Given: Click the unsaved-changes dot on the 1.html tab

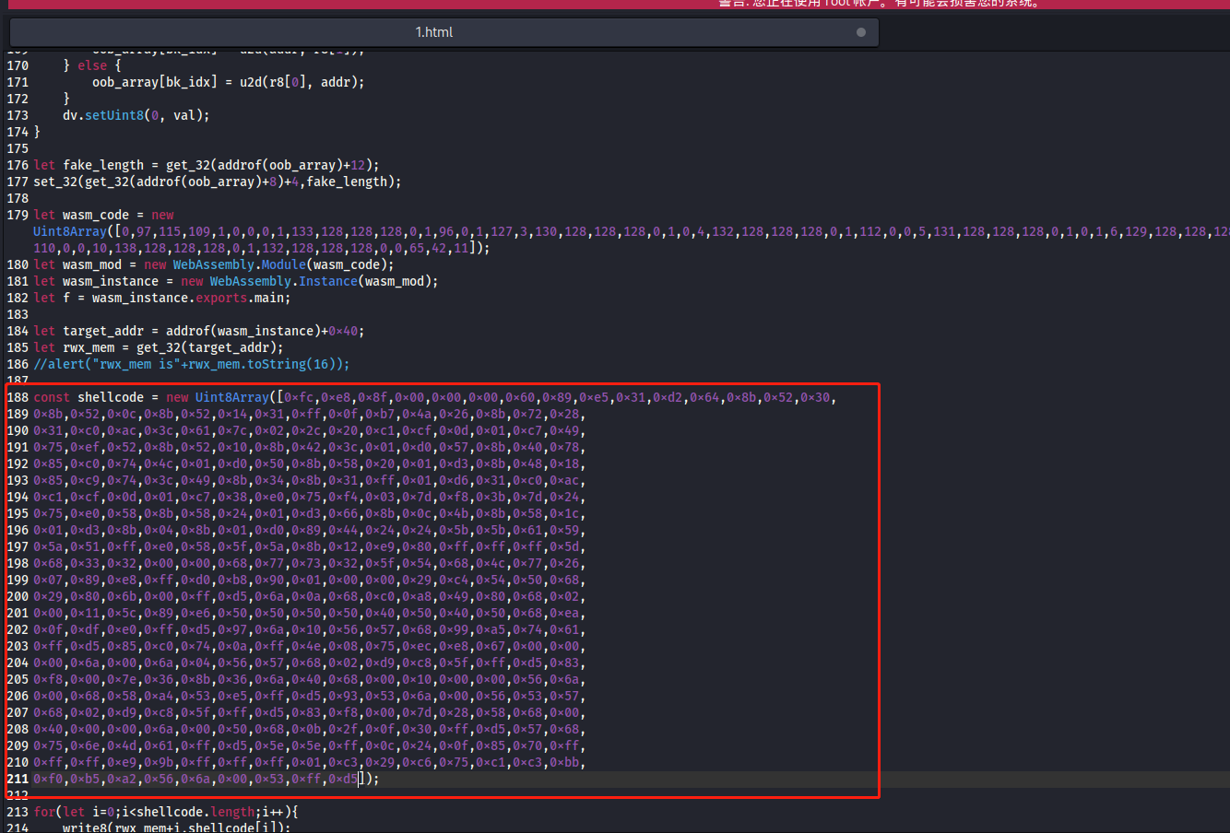Looking at the screenshot, I should click(x=861, y=32).
